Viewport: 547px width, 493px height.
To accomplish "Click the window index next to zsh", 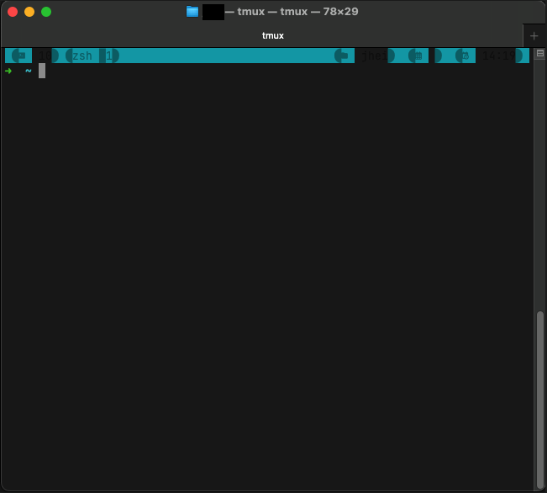I will [110, 56].
